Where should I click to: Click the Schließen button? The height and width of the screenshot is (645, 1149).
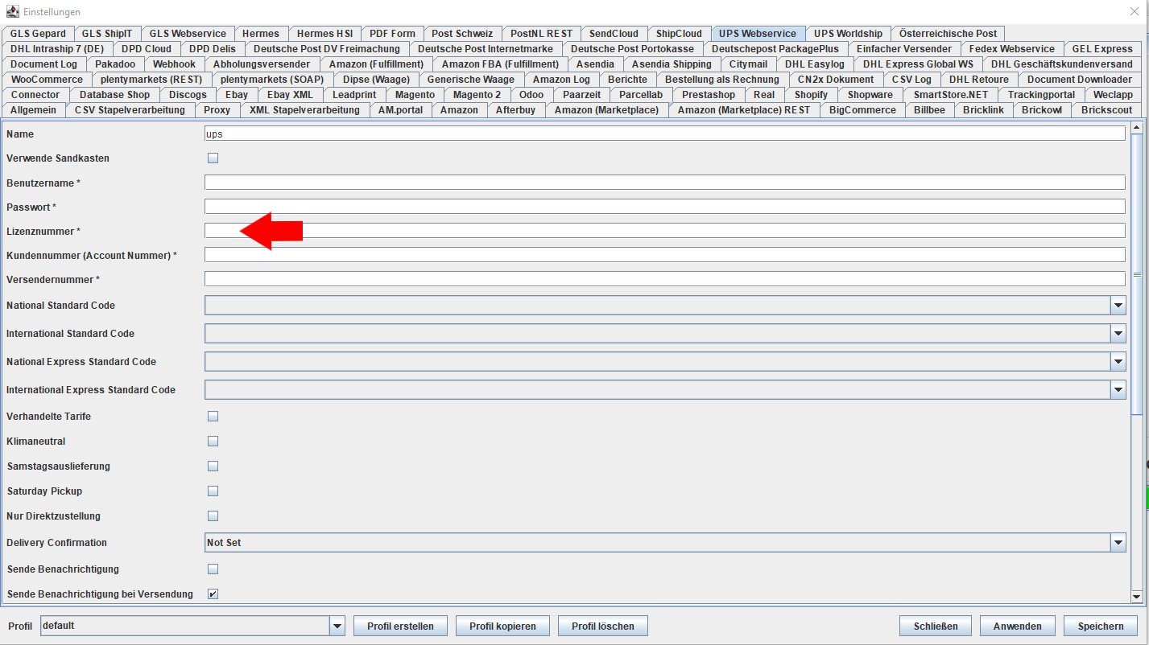(x=936, y=626)
